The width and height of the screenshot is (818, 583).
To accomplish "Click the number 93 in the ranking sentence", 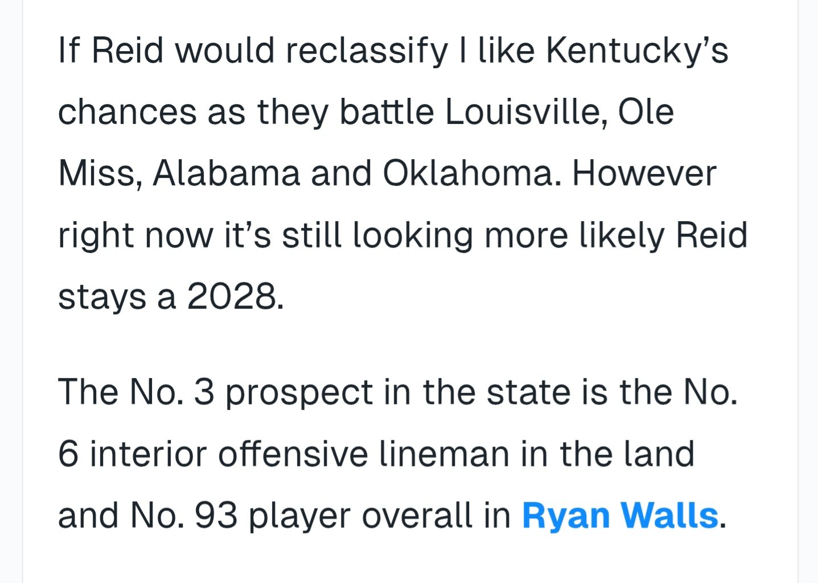I will pos(216,515).
